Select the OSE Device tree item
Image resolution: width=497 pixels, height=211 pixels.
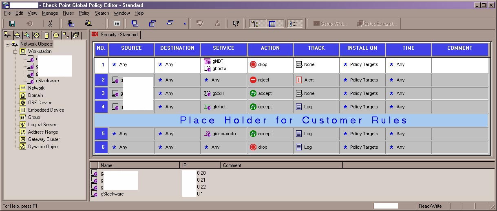point(40,103)
